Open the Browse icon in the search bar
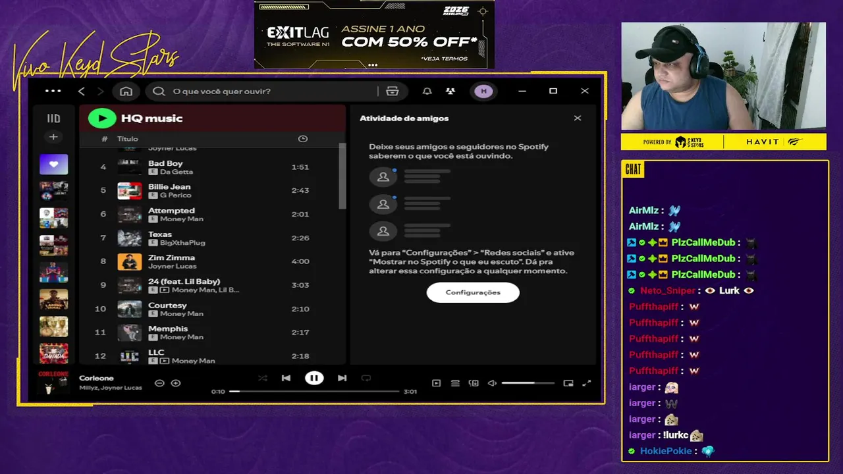 point(393,91)
